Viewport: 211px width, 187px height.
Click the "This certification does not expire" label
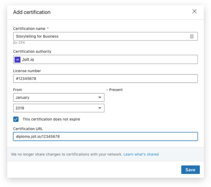(51, 119)
